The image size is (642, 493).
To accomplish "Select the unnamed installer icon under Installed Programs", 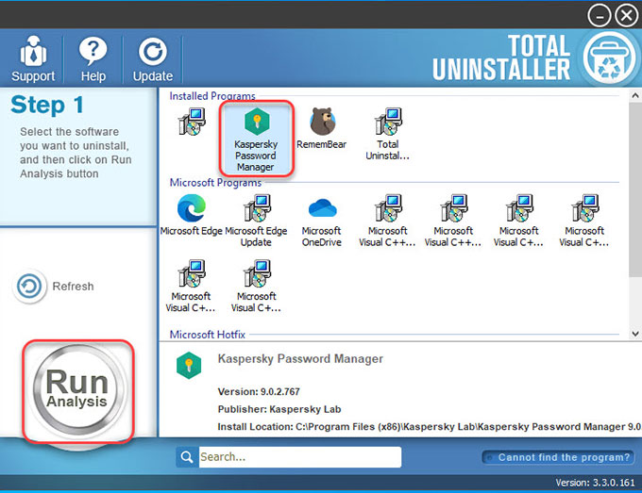I will 192,122.
